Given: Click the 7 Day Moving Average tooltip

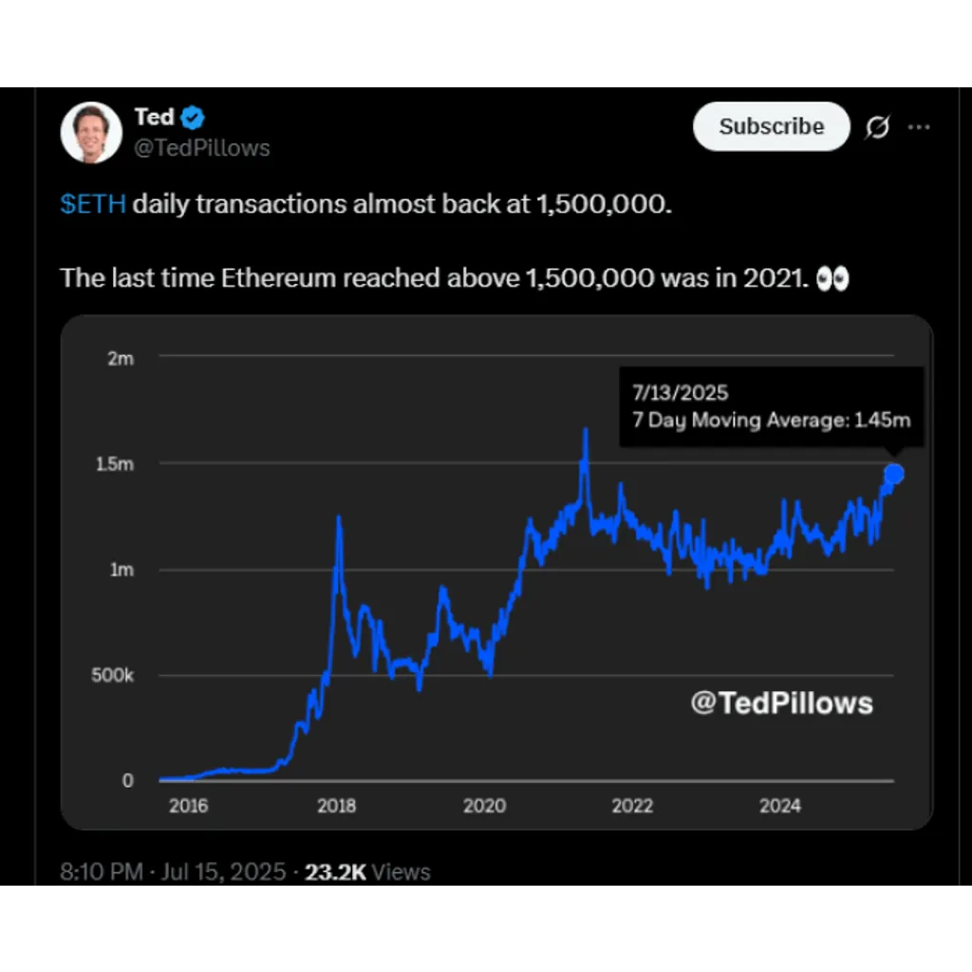Looking at the screenshot, I should click(771, 406).
